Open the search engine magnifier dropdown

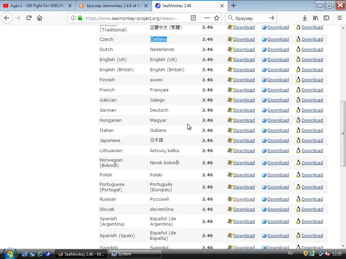tap(230, 18)
